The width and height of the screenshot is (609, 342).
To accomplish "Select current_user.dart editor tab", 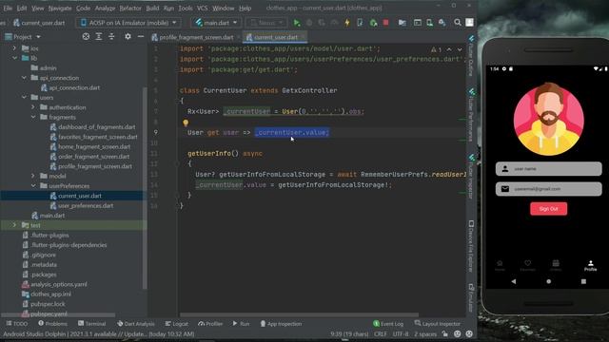I will point(276,37).
